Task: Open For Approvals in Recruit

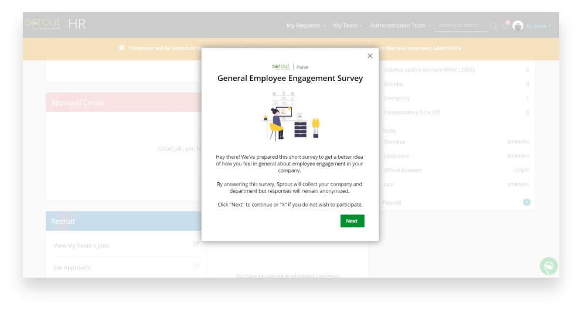Action: pos(72,268)
